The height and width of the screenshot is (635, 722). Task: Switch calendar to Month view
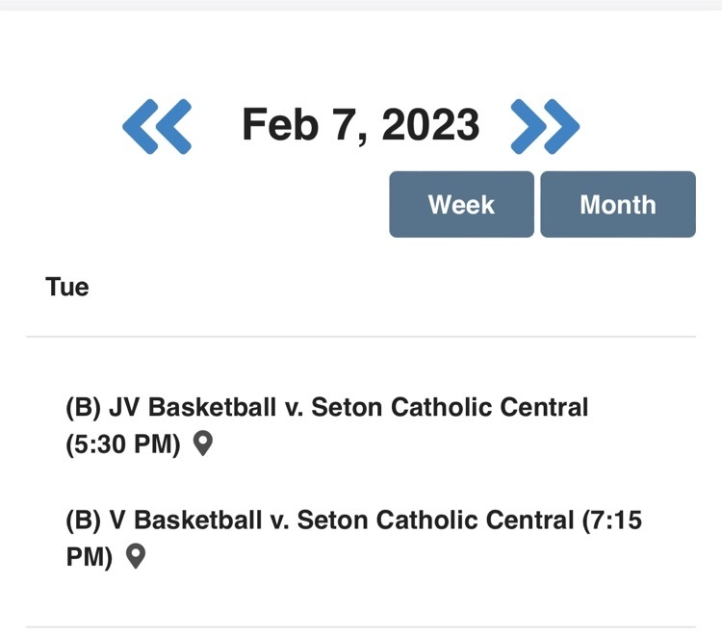point(618,204)
